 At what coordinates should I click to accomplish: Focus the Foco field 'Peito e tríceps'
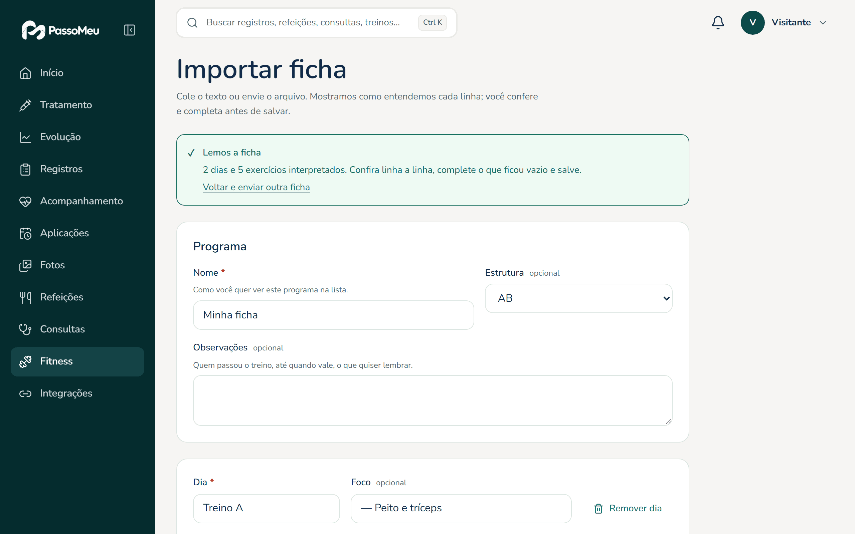pos(461,508)
